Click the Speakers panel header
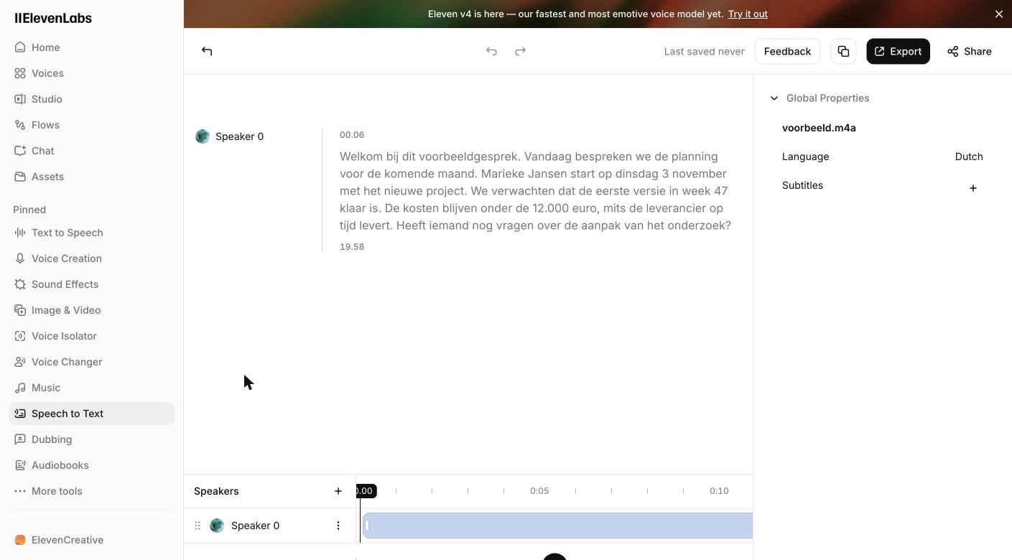The width and height of the screenshot is (1012, 560). coord(216,491)
